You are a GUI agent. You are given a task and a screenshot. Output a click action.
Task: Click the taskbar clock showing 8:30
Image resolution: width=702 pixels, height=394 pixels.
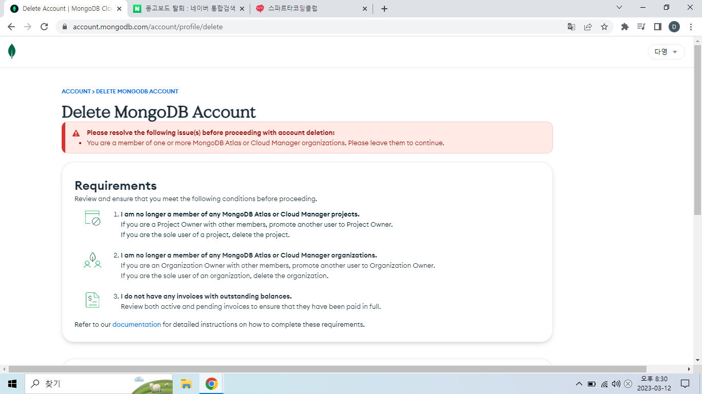[654, 384]
